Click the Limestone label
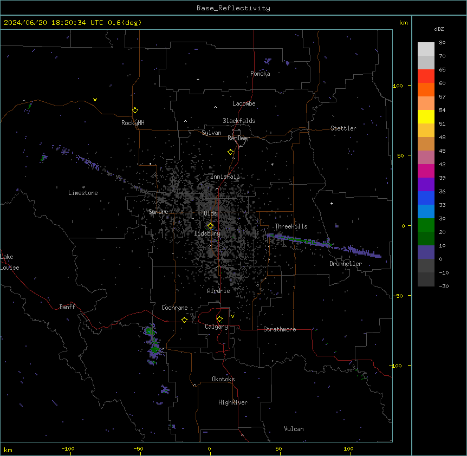 83,193
